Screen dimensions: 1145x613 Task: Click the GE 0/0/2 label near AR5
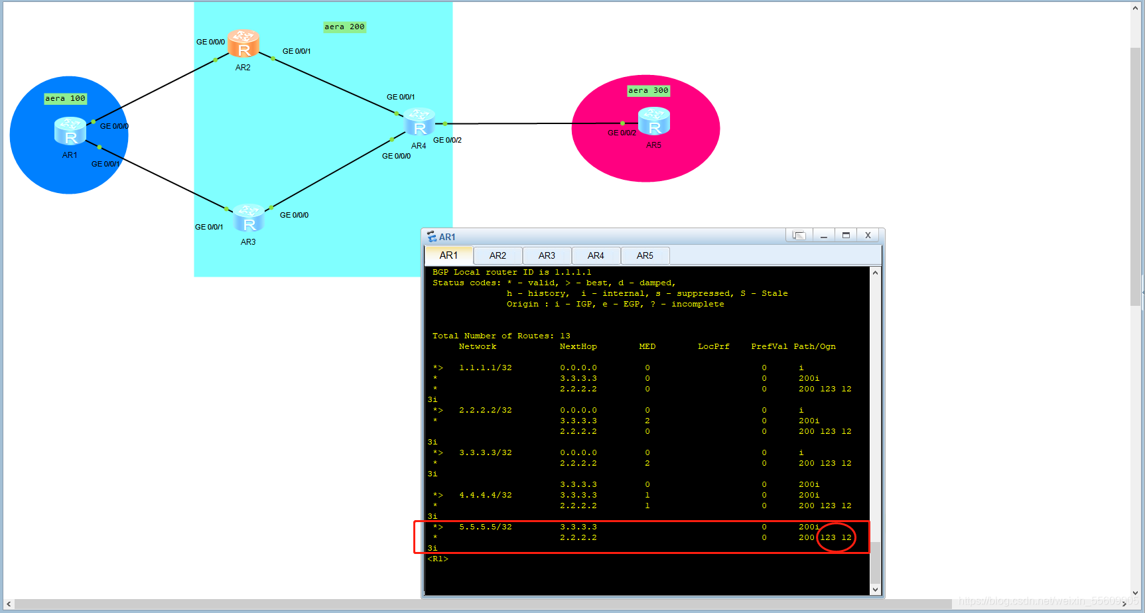pyautogui.click(x=622, y=133)
